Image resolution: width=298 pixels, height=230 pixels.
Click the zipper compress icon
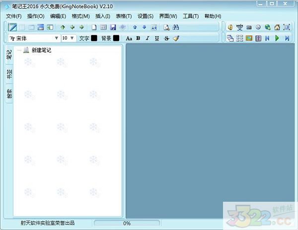tap(258, 38)
